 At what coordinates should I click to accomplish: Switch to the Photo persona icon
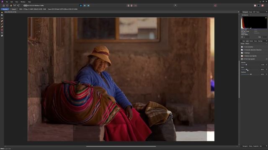pos(4,5)
